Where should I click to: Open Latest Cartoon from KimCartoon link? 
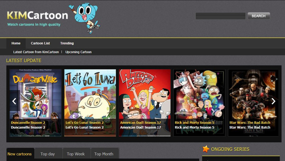pos(36,52)
